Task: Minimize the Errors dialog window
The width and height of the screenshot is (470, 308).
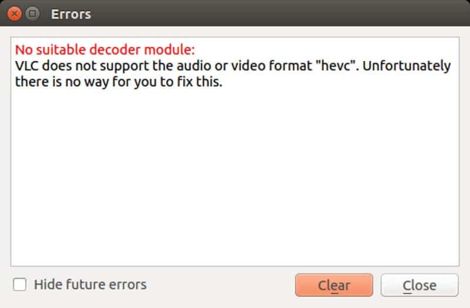Action: pos(33,13)
